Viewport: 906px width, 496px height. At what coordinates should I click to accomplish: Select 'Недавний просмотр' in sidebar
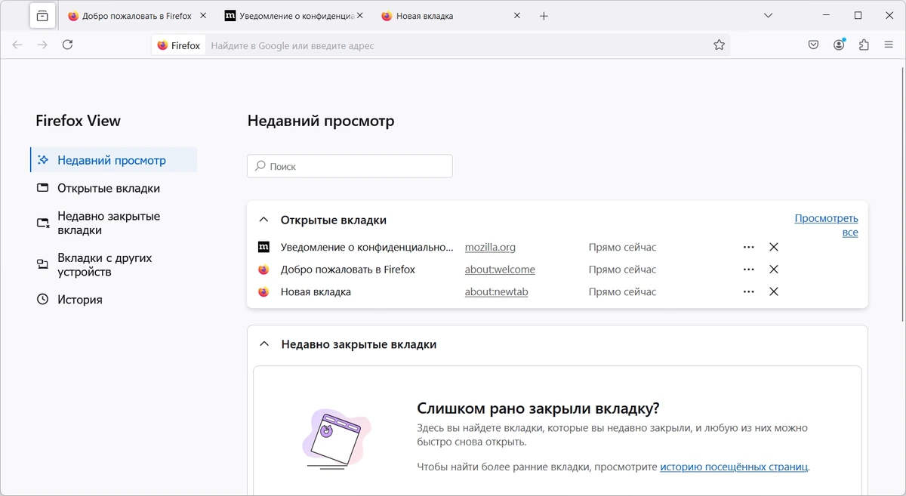pyautogui.click(x=114, y=160)
